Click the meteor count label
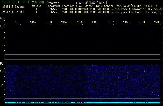Viewport: 163px width, 106px height. point(37,5)
